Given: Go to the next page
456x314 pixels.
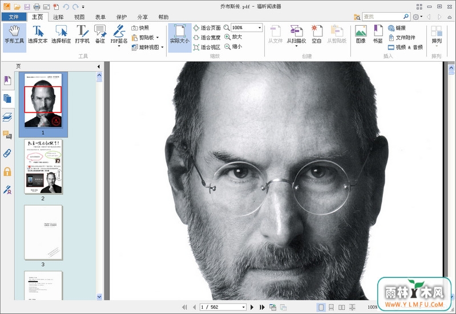Looking at the screenshot, I should tap(252, 307).
